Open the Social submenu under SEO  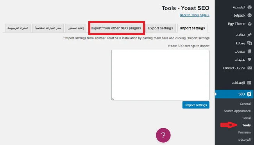tap(247, 118)
